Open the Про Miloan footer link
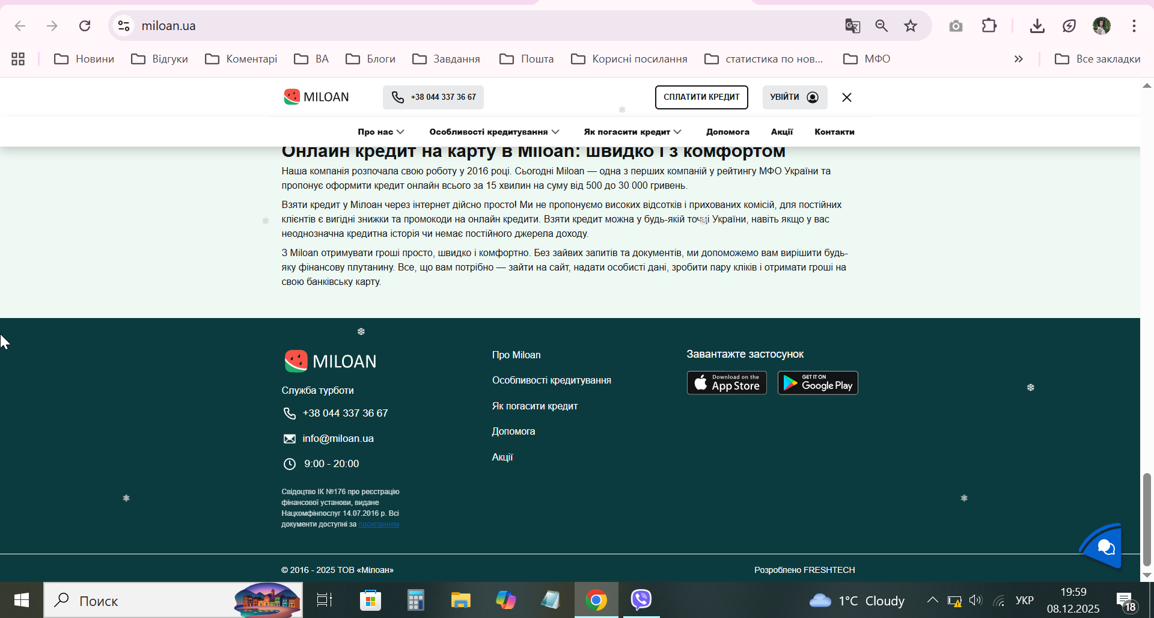Screen dimensions: 1154x618 point(516,355)
